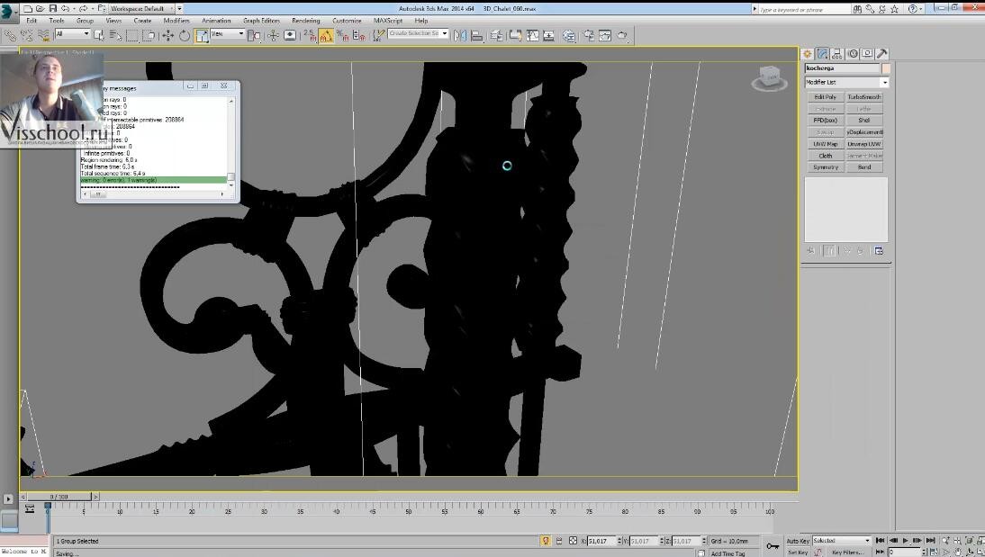
Task: Open the reference coordinate View dropdown
Action: point(227,34)
